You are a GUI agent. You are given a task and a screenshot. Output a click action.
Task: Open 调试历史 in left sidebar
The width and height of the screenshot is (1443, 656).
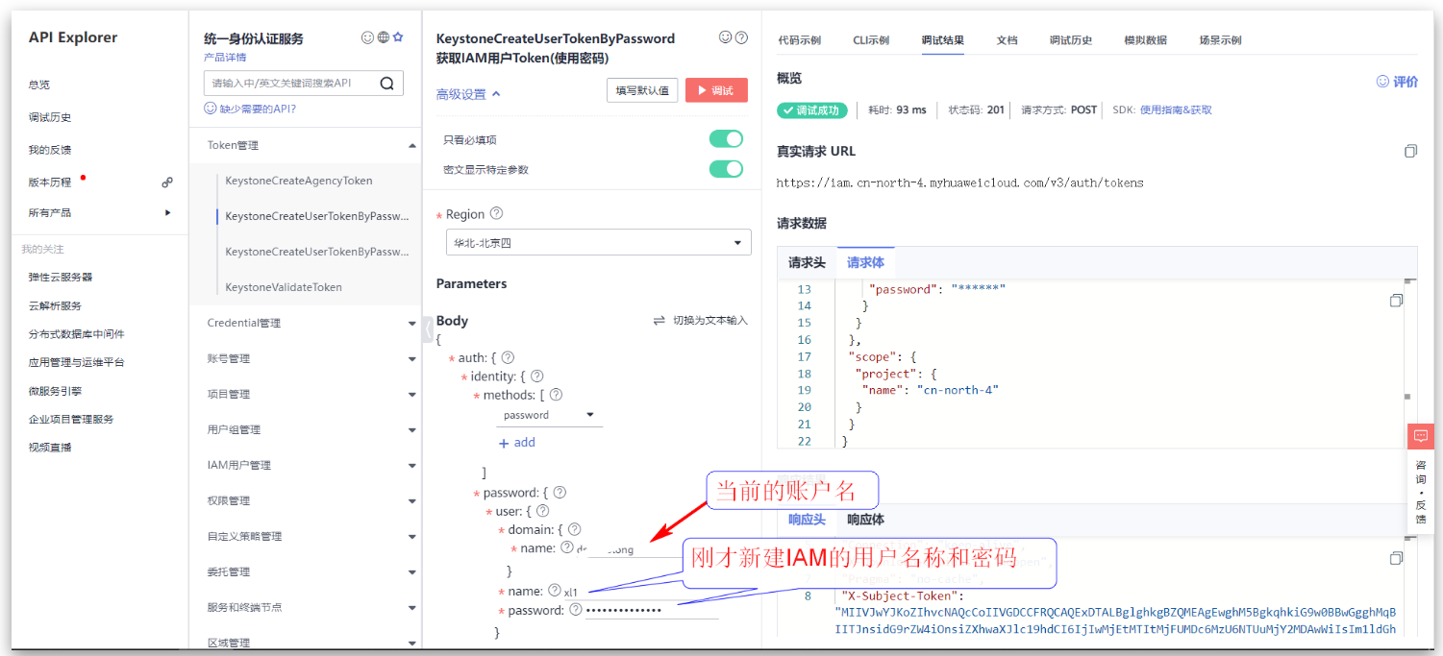pos(50,117)
